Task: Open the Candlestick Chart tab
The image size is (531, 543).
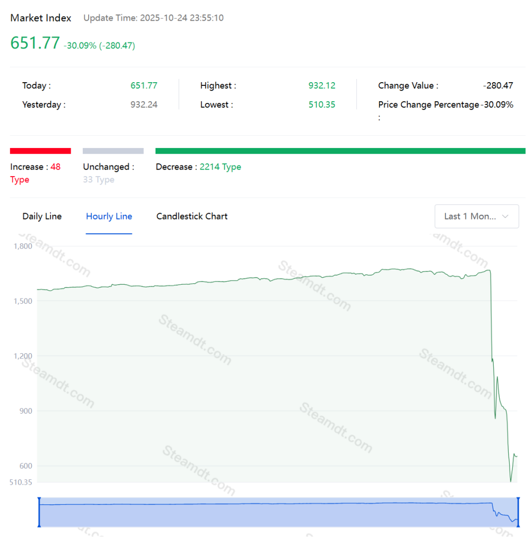Action: (192, 216)
